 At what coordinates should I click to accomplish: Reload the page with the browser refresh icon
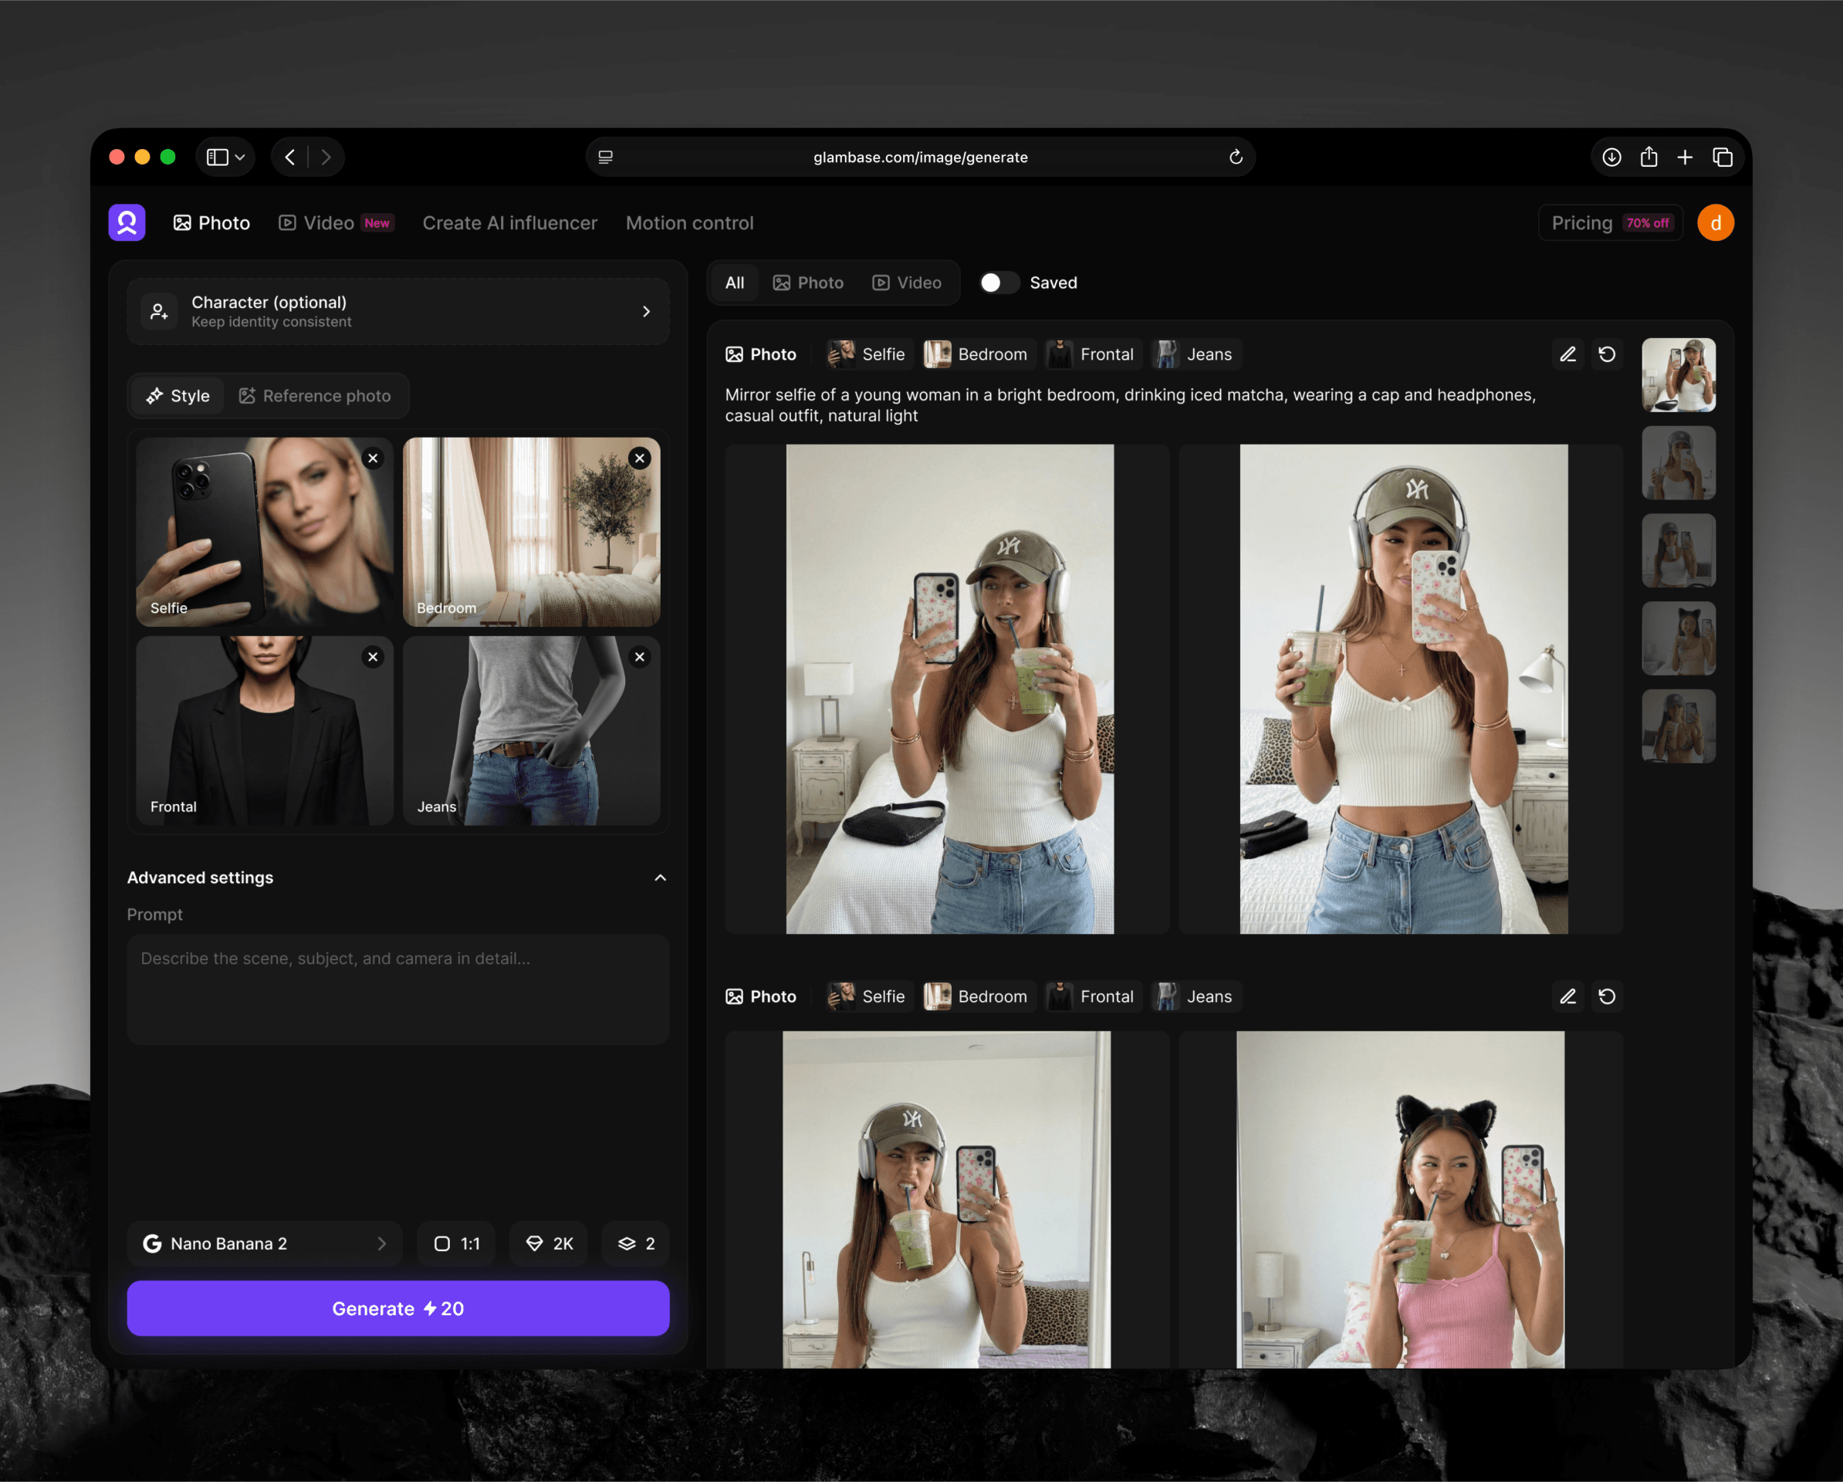pyautogui.click(x=1236, y=157)
